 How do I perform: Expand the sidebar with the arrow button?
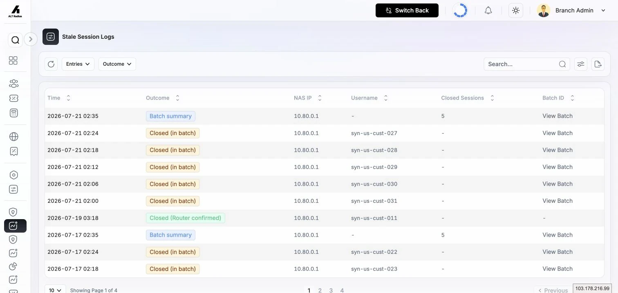click(x=31, y=39)
